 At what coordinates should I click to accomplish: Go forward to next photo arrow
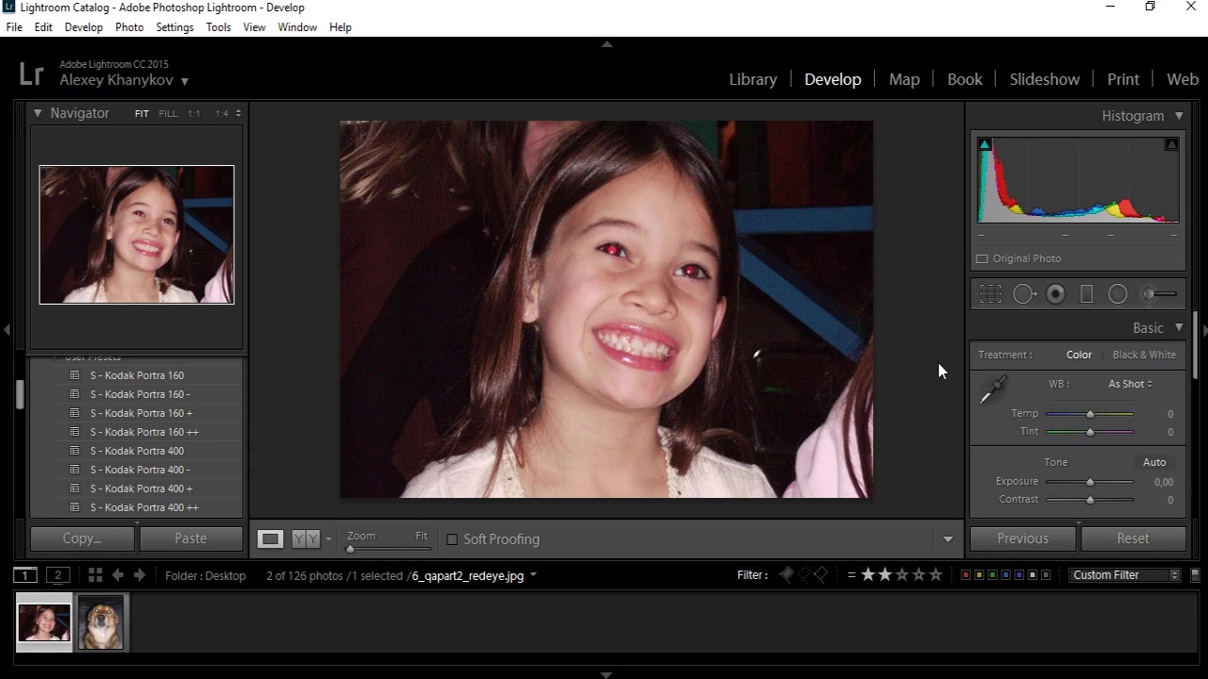(x=140, y=575)
